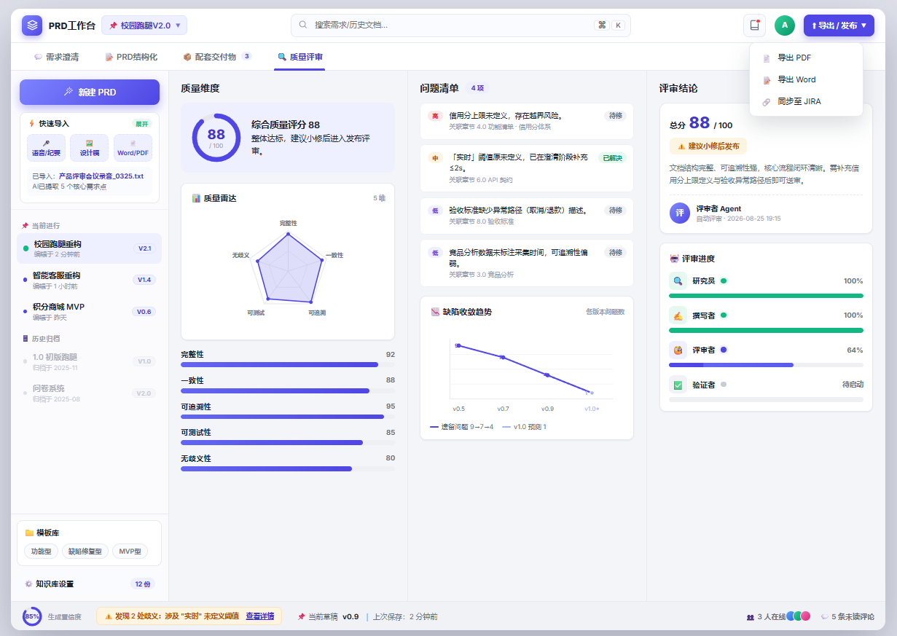Open the 积分商城 MVP V0.6 document
Screen dimensions: 897x636
[89, 311]
